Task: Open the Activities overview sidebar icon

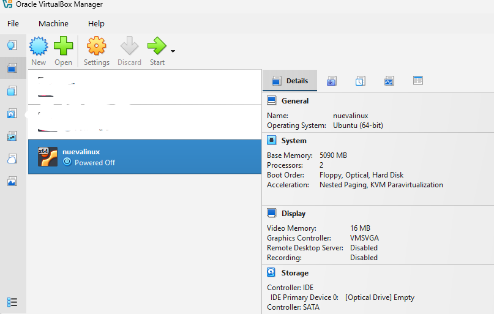Action: (x=12, y=182)
